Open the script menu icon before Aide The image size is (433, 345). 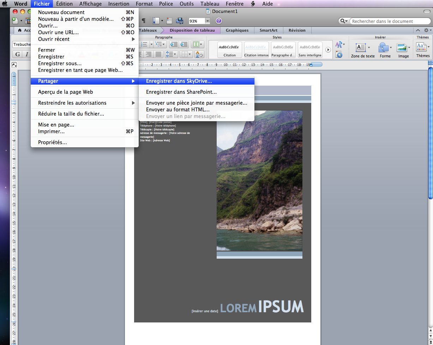point(253,4)
